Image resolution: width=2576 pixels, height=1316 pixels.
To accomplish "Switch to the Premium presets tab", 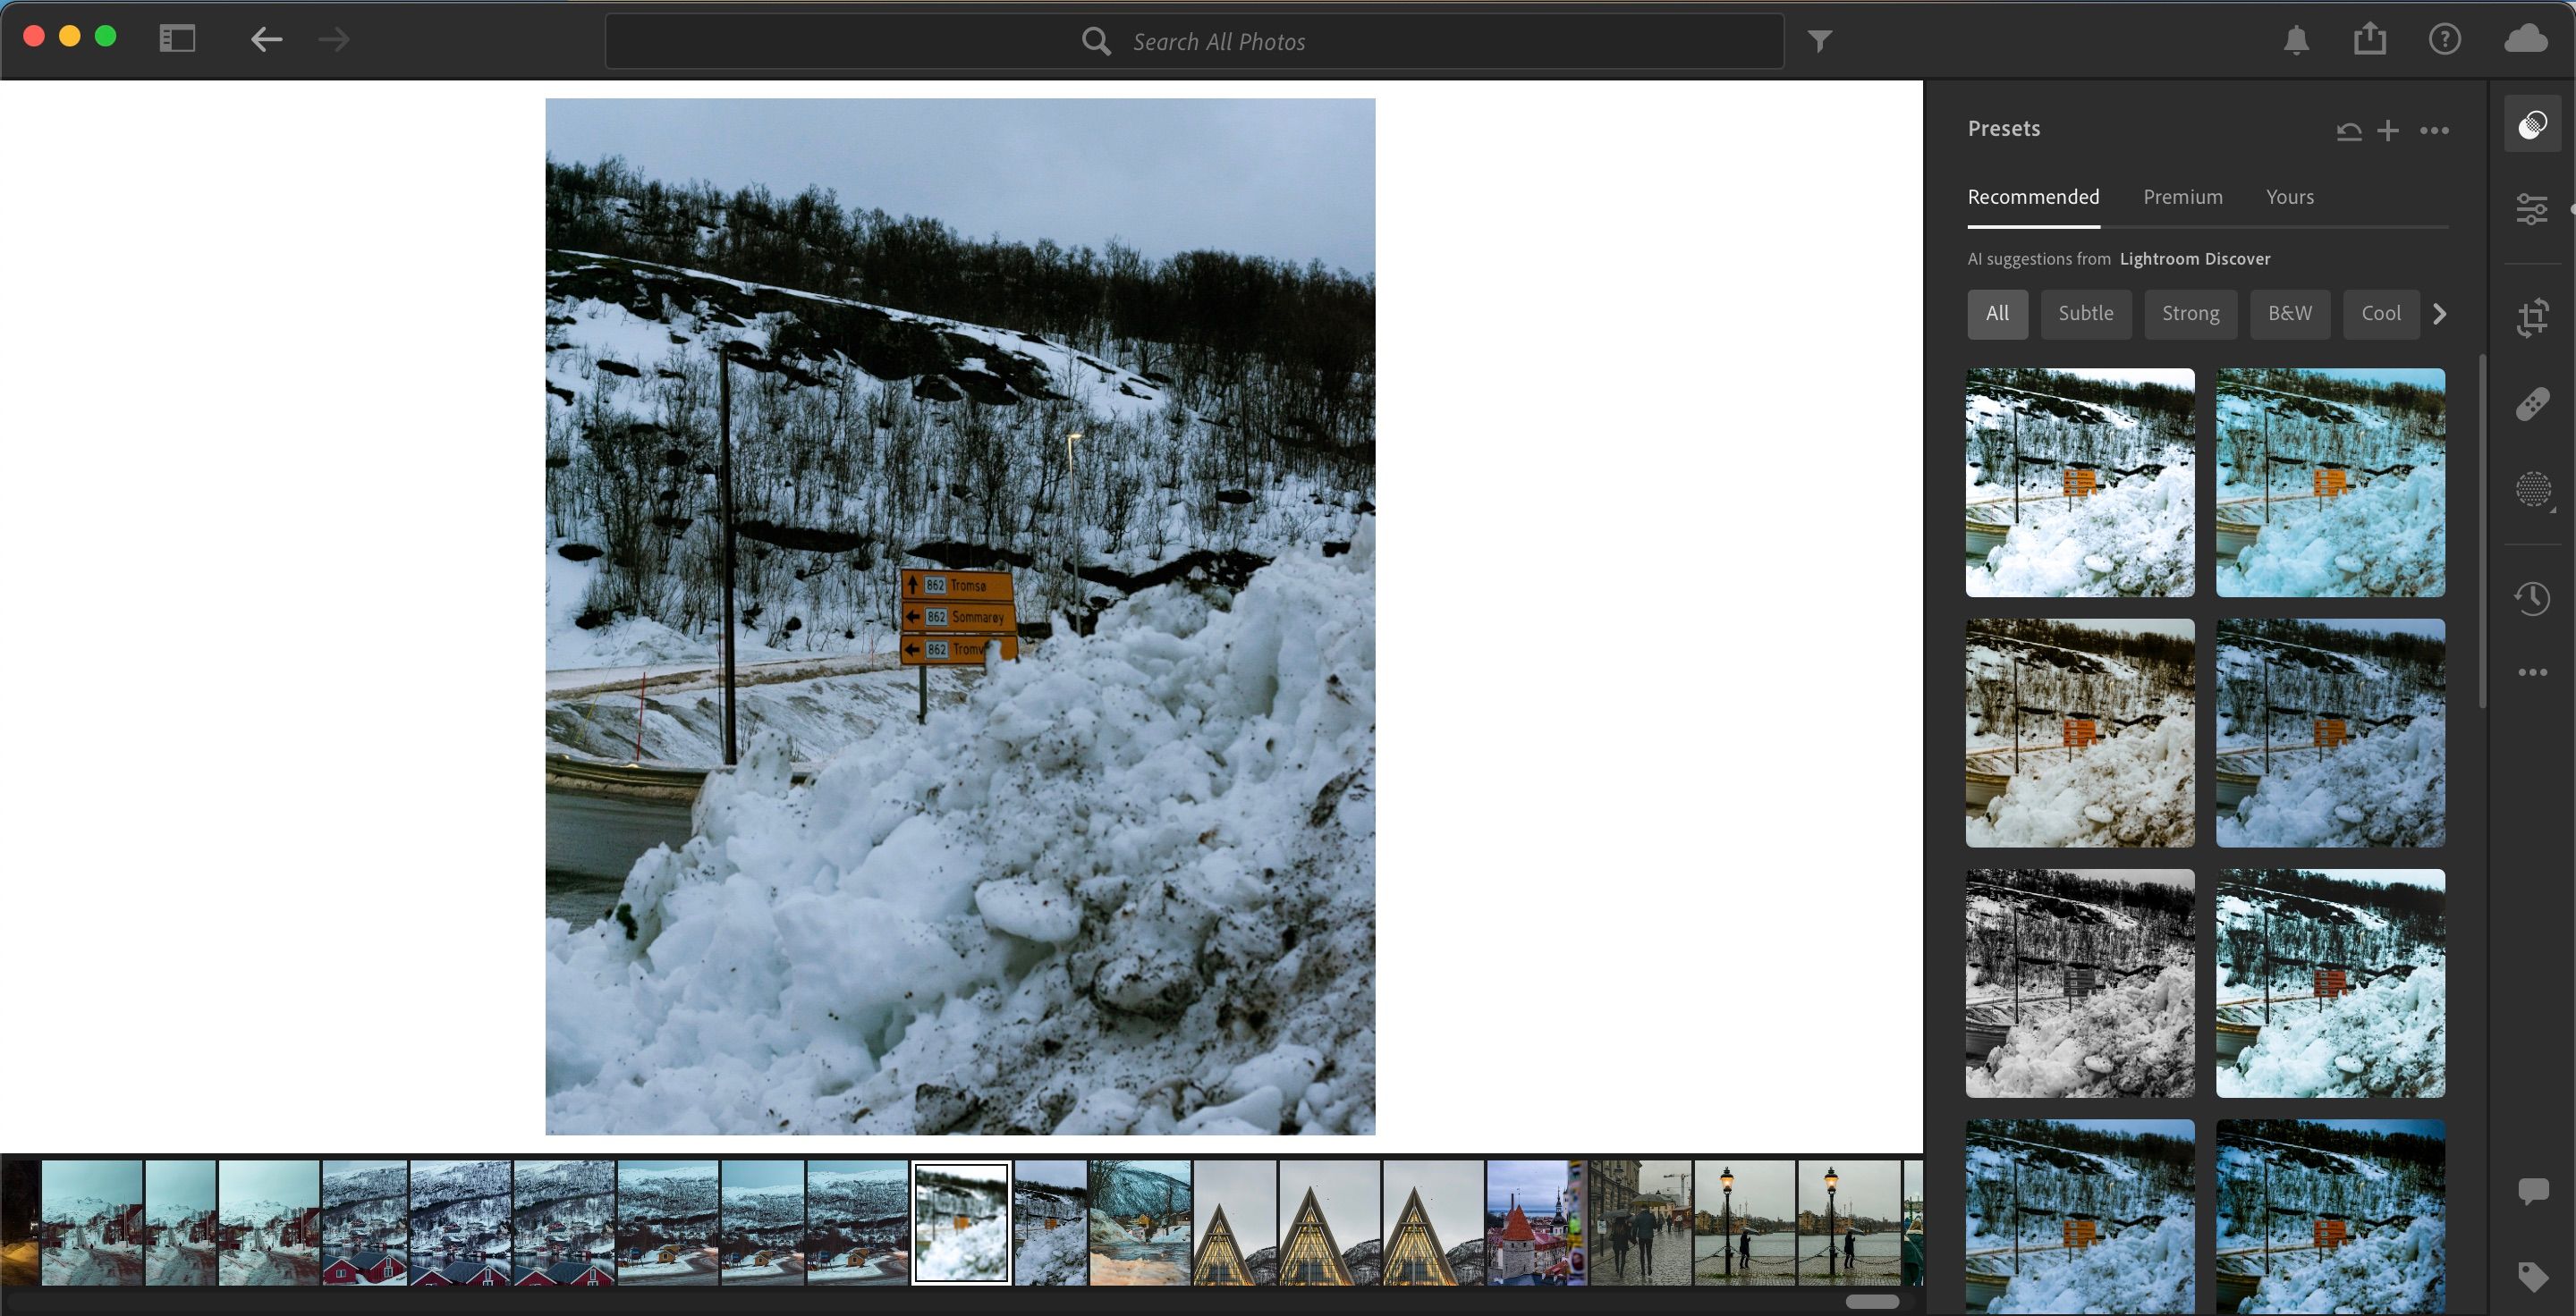I will pos(2182,197).
